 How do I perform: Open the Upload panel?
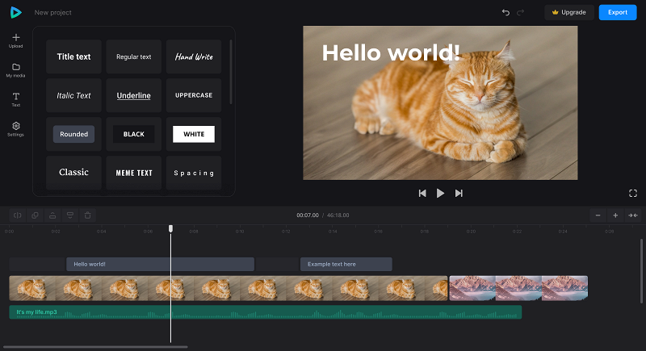pyautogui.click(x=15, y=40)
